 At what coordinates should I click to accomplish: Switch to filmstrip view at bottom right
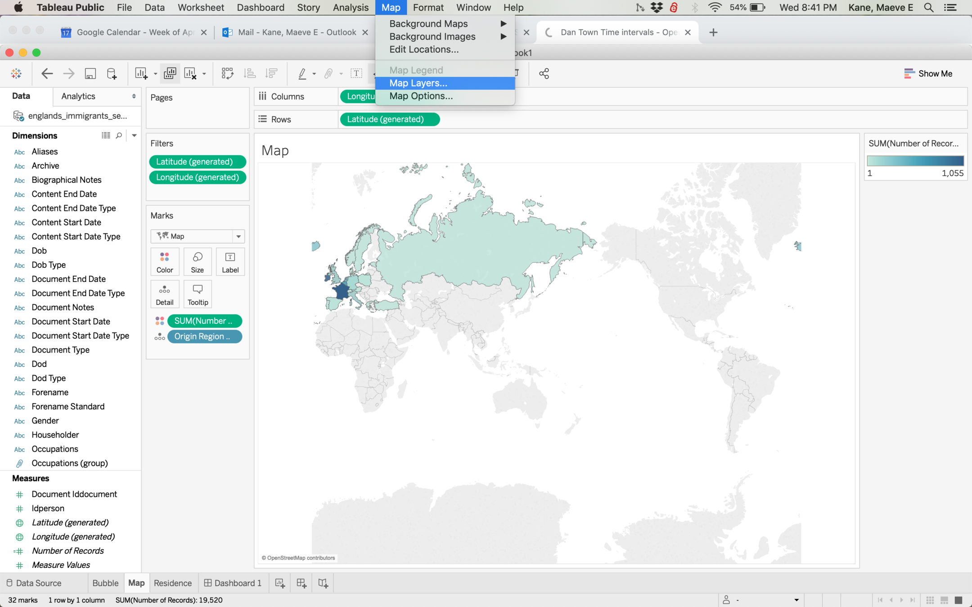point(945,600)
